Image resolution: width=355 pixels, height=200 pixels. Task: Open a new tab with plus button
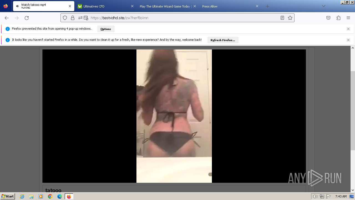(267, 6)
